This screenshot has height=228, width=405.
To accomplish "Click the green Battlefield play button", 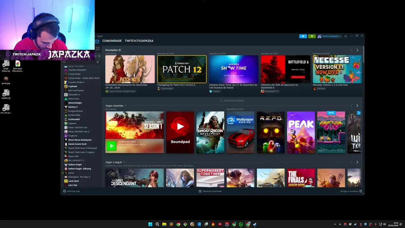I will tap(111, 146).
